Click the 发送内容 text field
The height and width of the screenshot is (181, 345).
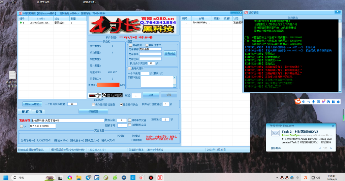[x=67, y=121]
